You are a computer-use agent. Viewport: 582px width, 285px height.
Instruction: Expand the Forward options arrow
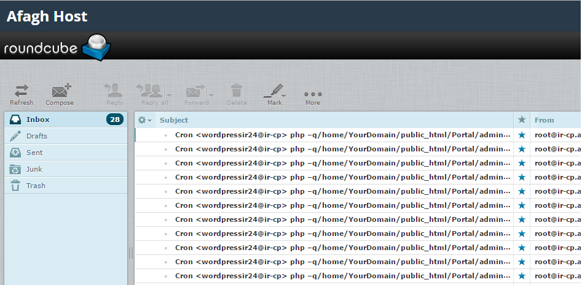click(x=211, y=95)
